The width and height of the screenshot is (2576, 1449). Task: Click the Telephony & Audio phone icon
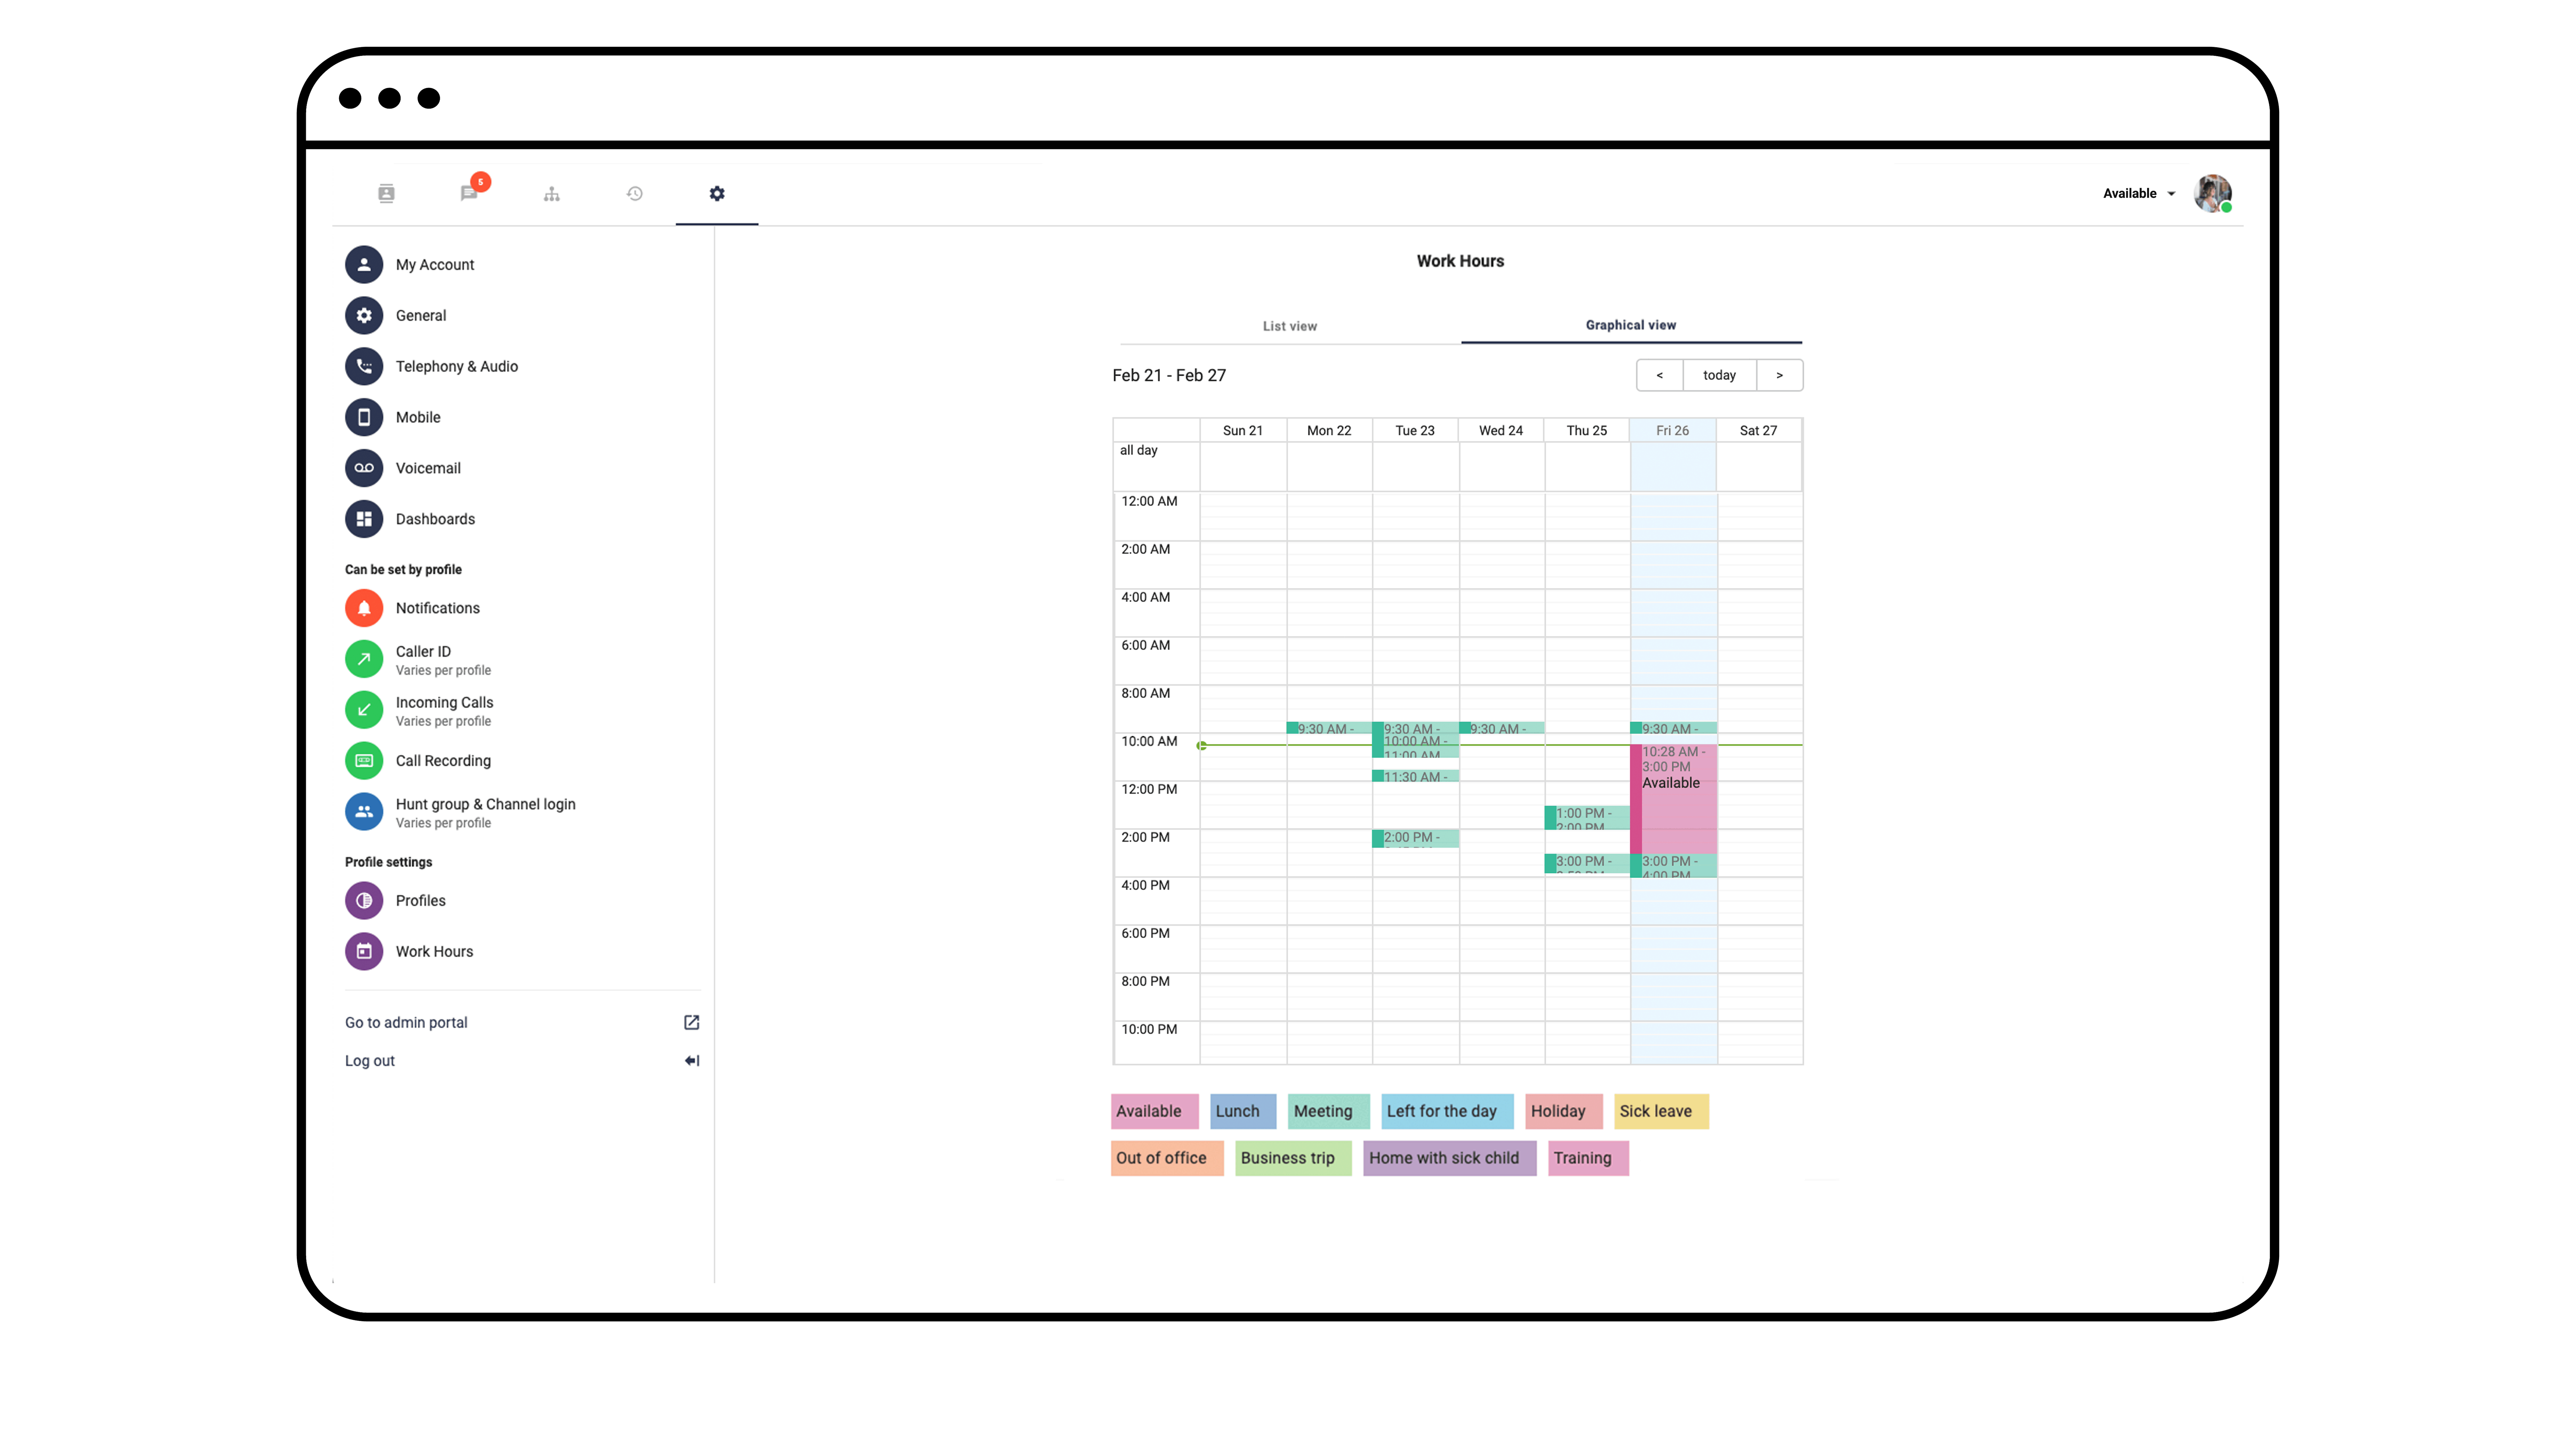(364, 367)
